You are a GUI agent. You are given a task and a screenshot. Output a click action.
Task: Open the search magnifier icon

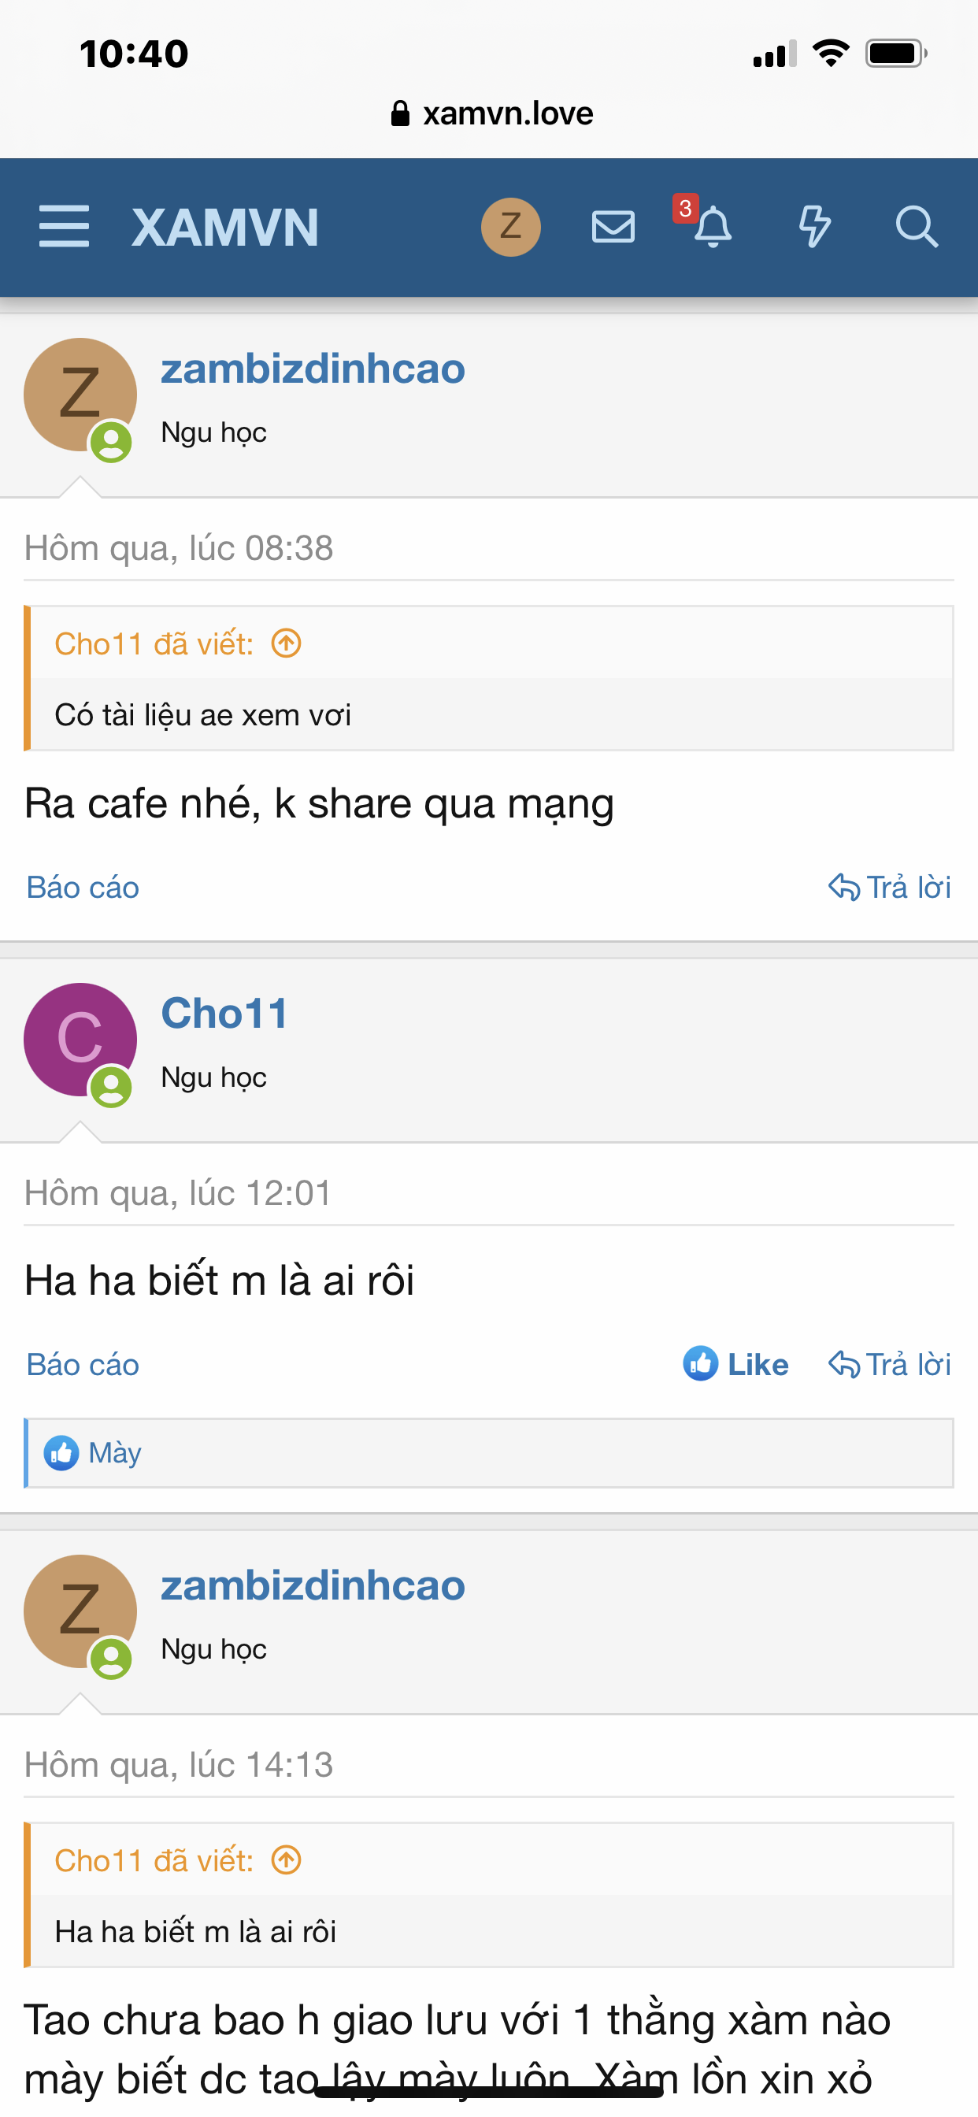point(916,227)
